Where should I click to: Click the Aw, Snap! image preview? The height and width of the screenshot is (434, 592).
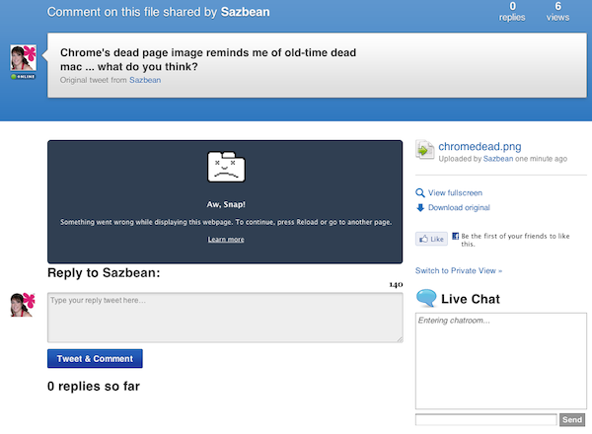click(x=225, y=201)
